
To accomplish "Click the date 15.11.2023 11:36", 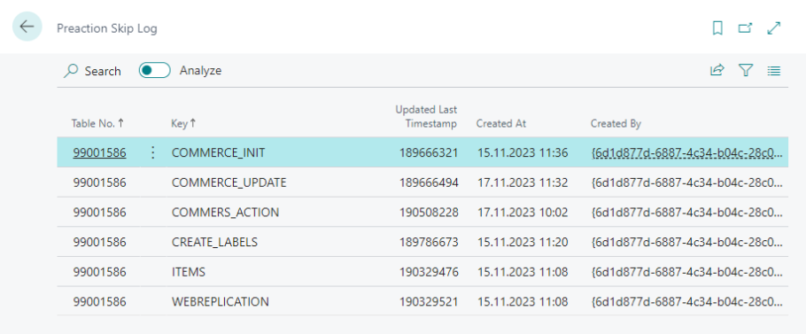I will 523,152.
